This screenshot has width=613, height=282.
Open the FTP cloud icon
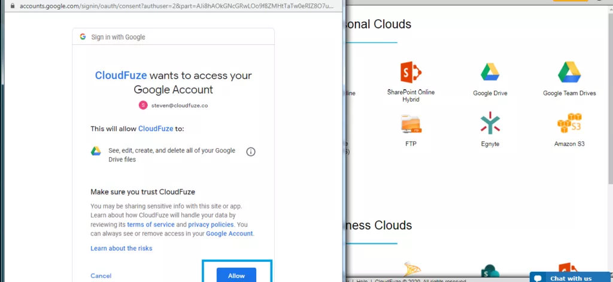pyautogui.click(x=411, y=124)
